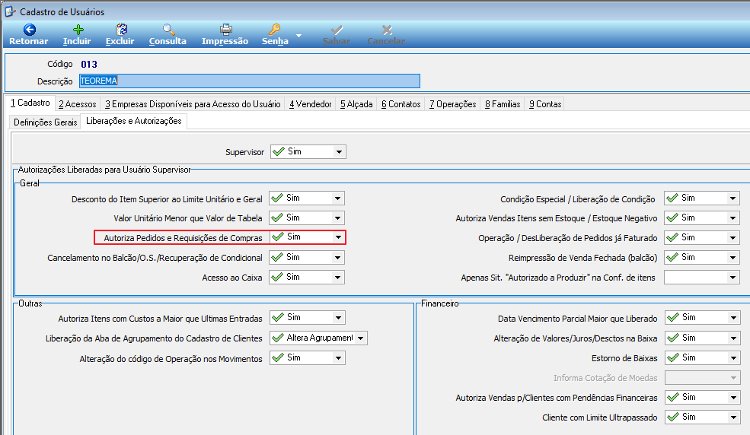The height and width of the screenshot is (435, 750).
Task: Open the 5 Alçada tab
Action: point(356,104)
